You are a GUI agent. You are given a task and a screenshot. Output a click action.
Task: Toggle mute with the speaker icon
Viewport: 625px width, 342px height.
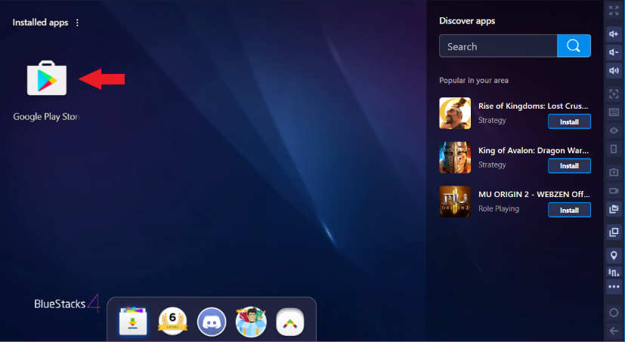(614, 71)
